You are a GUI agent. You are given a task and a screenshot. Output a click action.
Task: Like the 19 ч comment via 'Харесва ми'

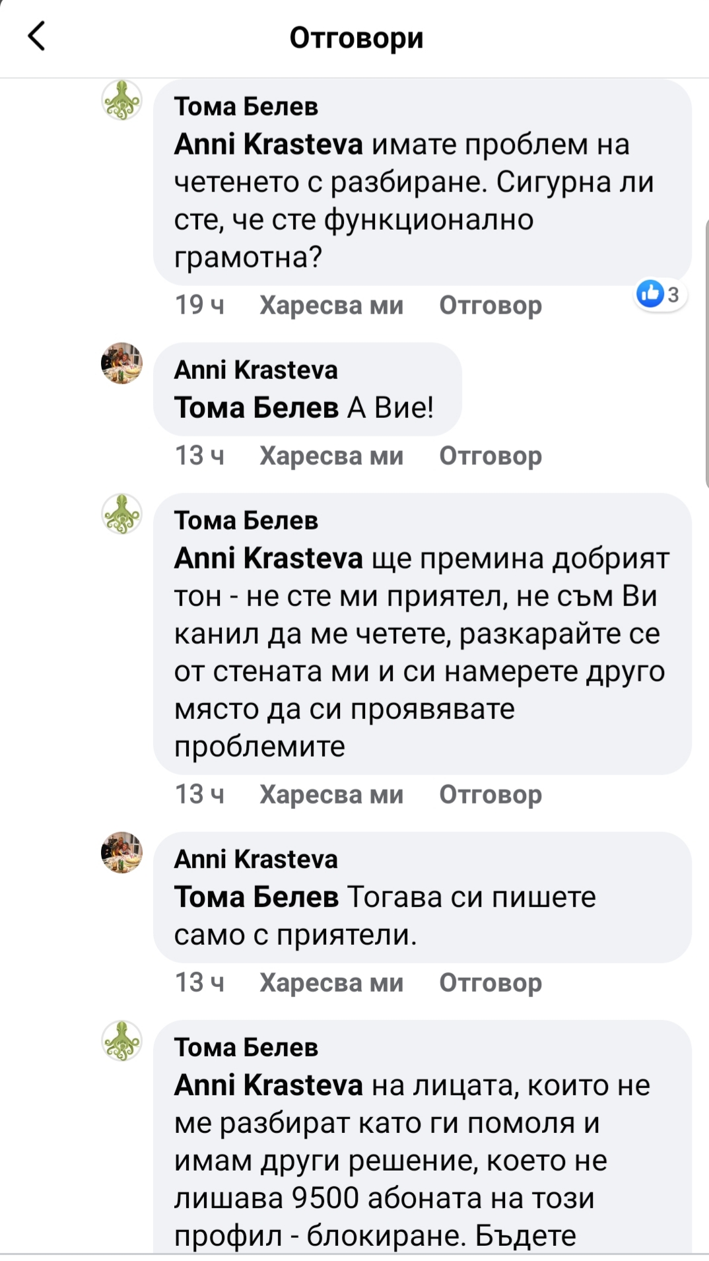[x=331, y=306]
